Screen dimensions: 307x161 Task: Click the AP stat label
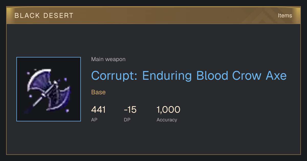94,120
